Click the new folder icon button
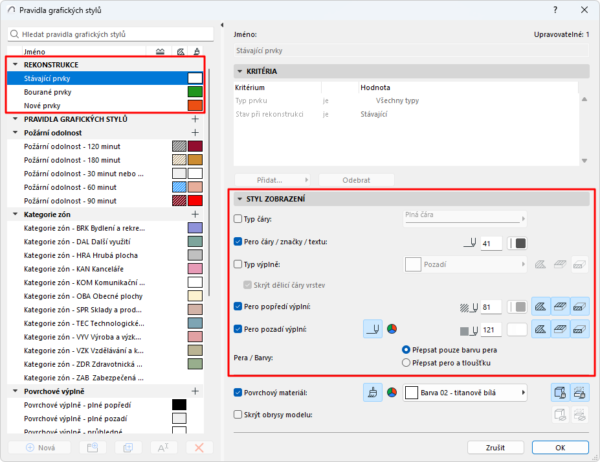The image size is (600, 462). (x=93, y=448)
